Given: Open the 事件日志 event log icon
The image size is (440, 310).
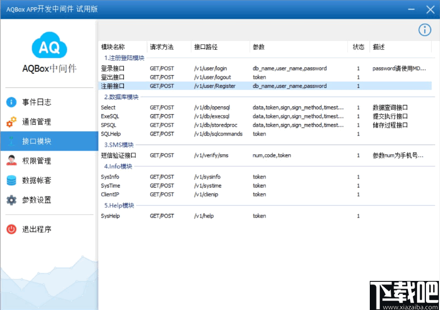Looking at the screenshot, I should pos(11,102).
